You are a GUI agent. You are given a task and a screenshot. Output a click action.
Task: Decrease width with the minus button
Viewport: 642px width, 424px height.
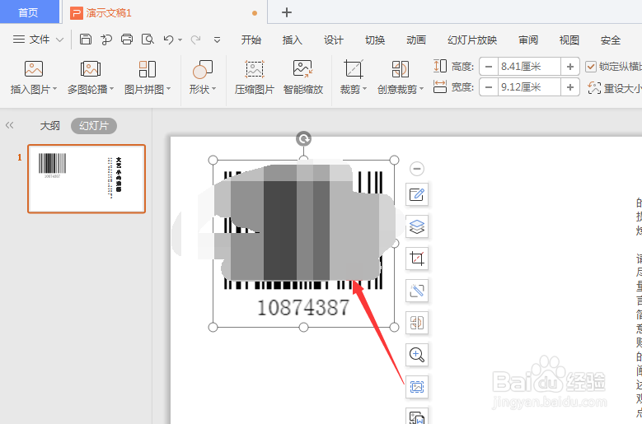489,87
